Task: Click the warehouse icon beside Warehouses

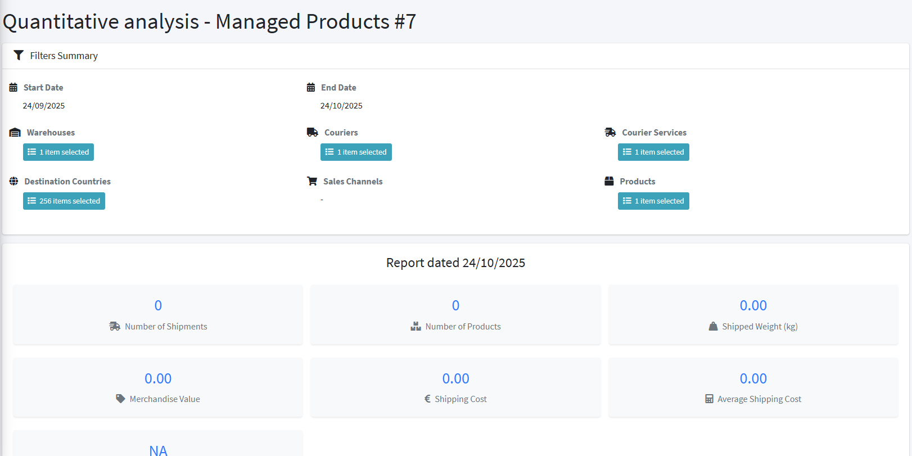Action: coord(15,133)
